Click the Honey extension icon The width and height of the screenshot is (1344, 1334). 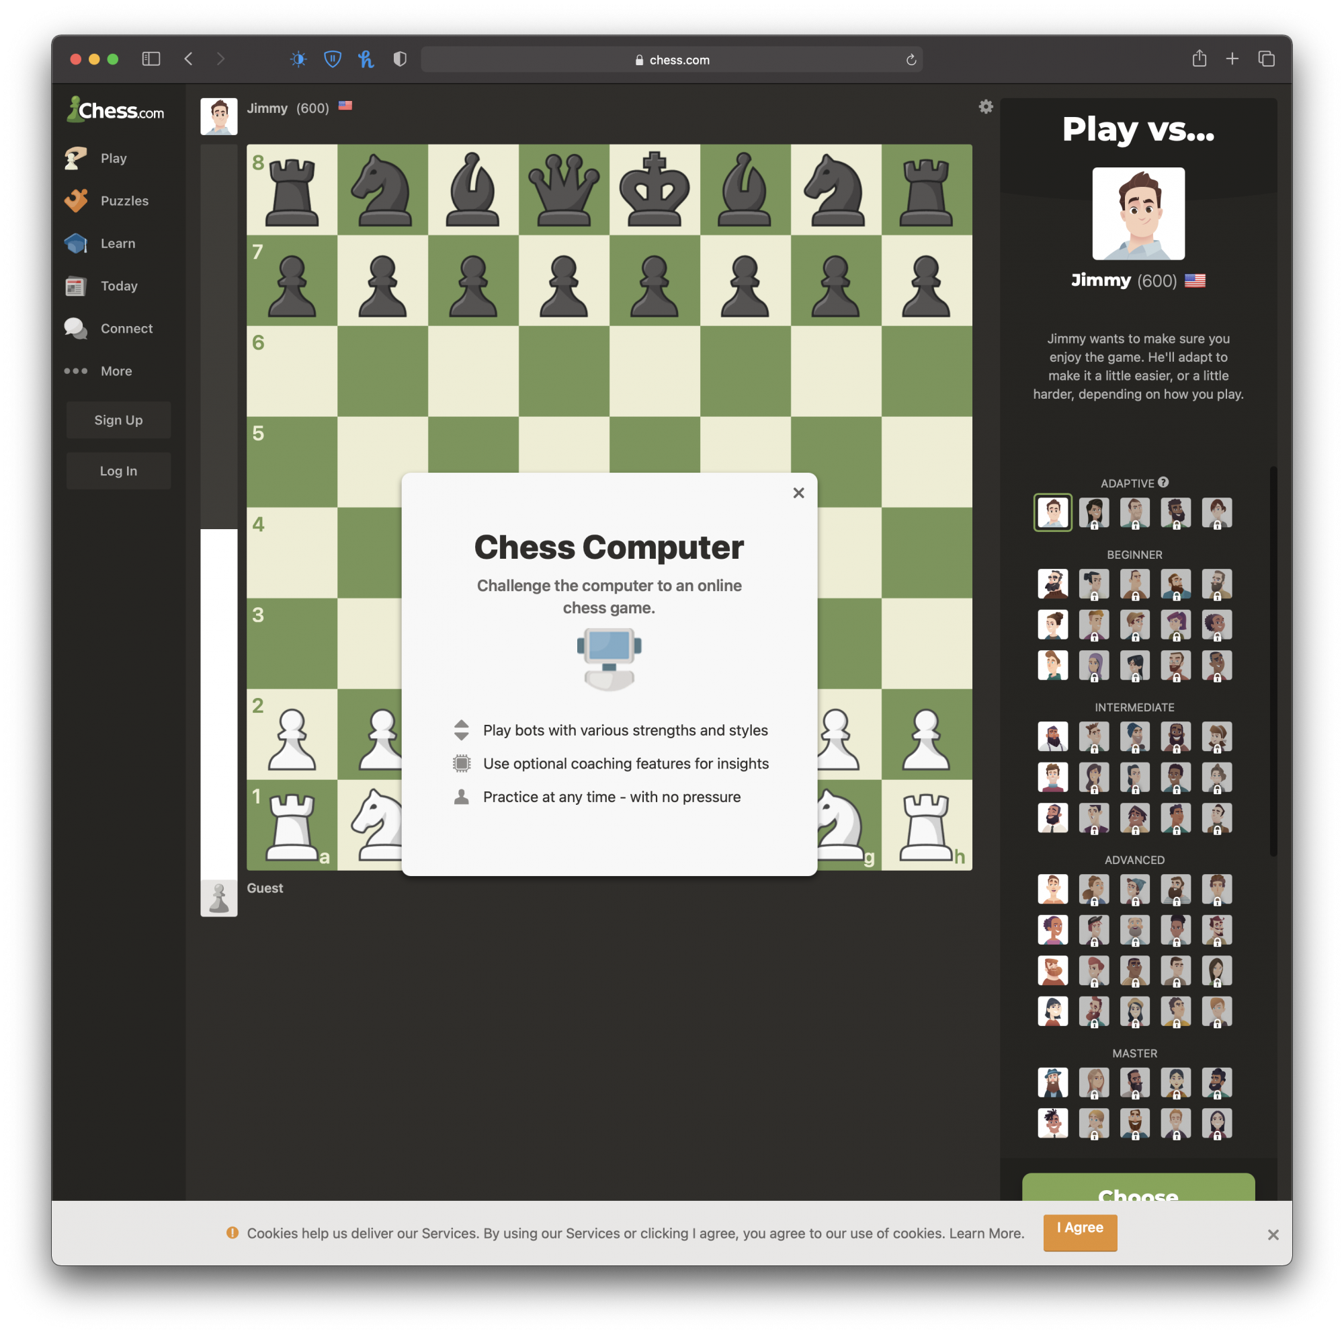366,59
